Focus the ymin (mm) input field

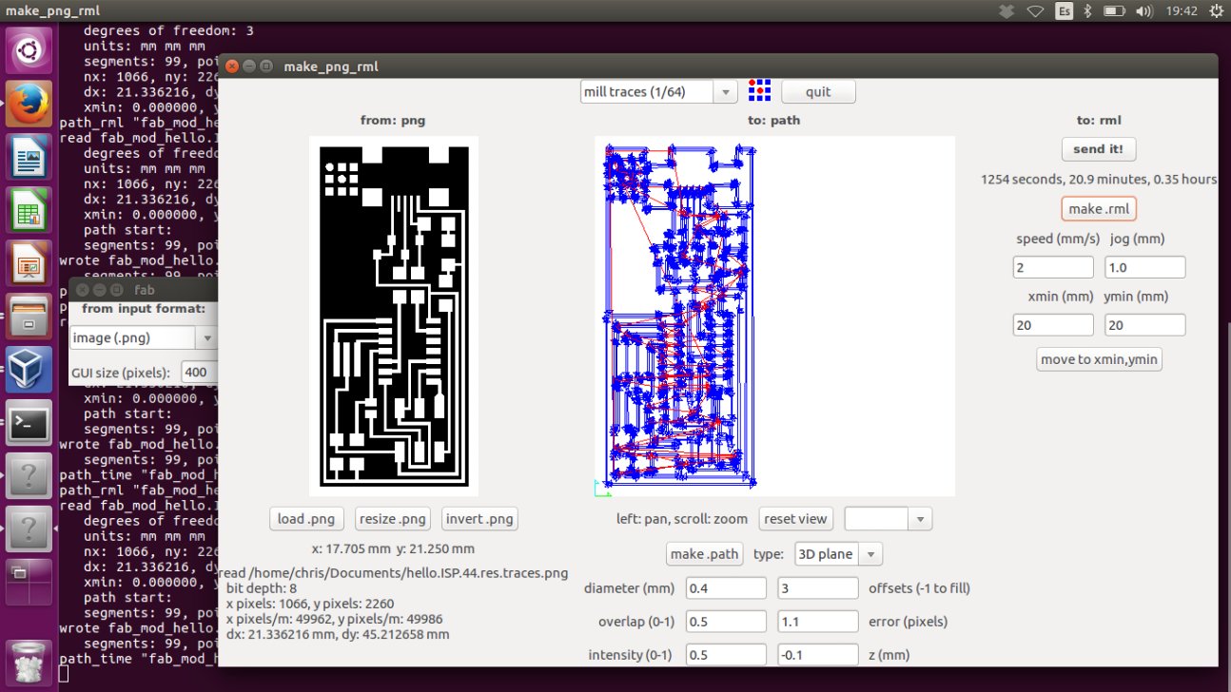[x=1145, y=324]
